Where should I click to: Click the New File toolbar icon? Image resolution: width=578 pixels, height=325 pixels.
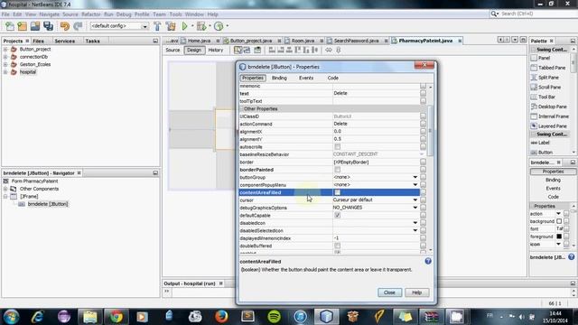point(10,26)
